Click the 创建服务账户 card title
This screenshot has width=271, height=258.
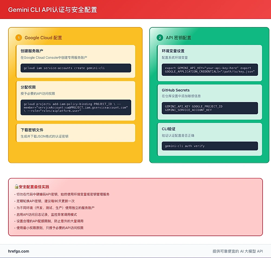(32, 51)
